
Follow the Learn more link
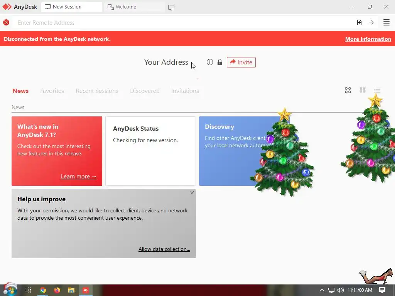point(79,177)
